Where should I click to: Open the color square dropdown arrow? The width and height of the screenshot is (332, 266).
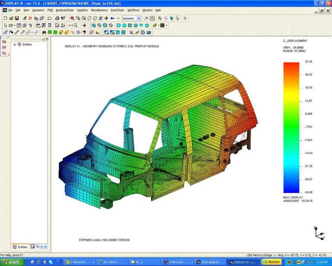tap(166, 26)
